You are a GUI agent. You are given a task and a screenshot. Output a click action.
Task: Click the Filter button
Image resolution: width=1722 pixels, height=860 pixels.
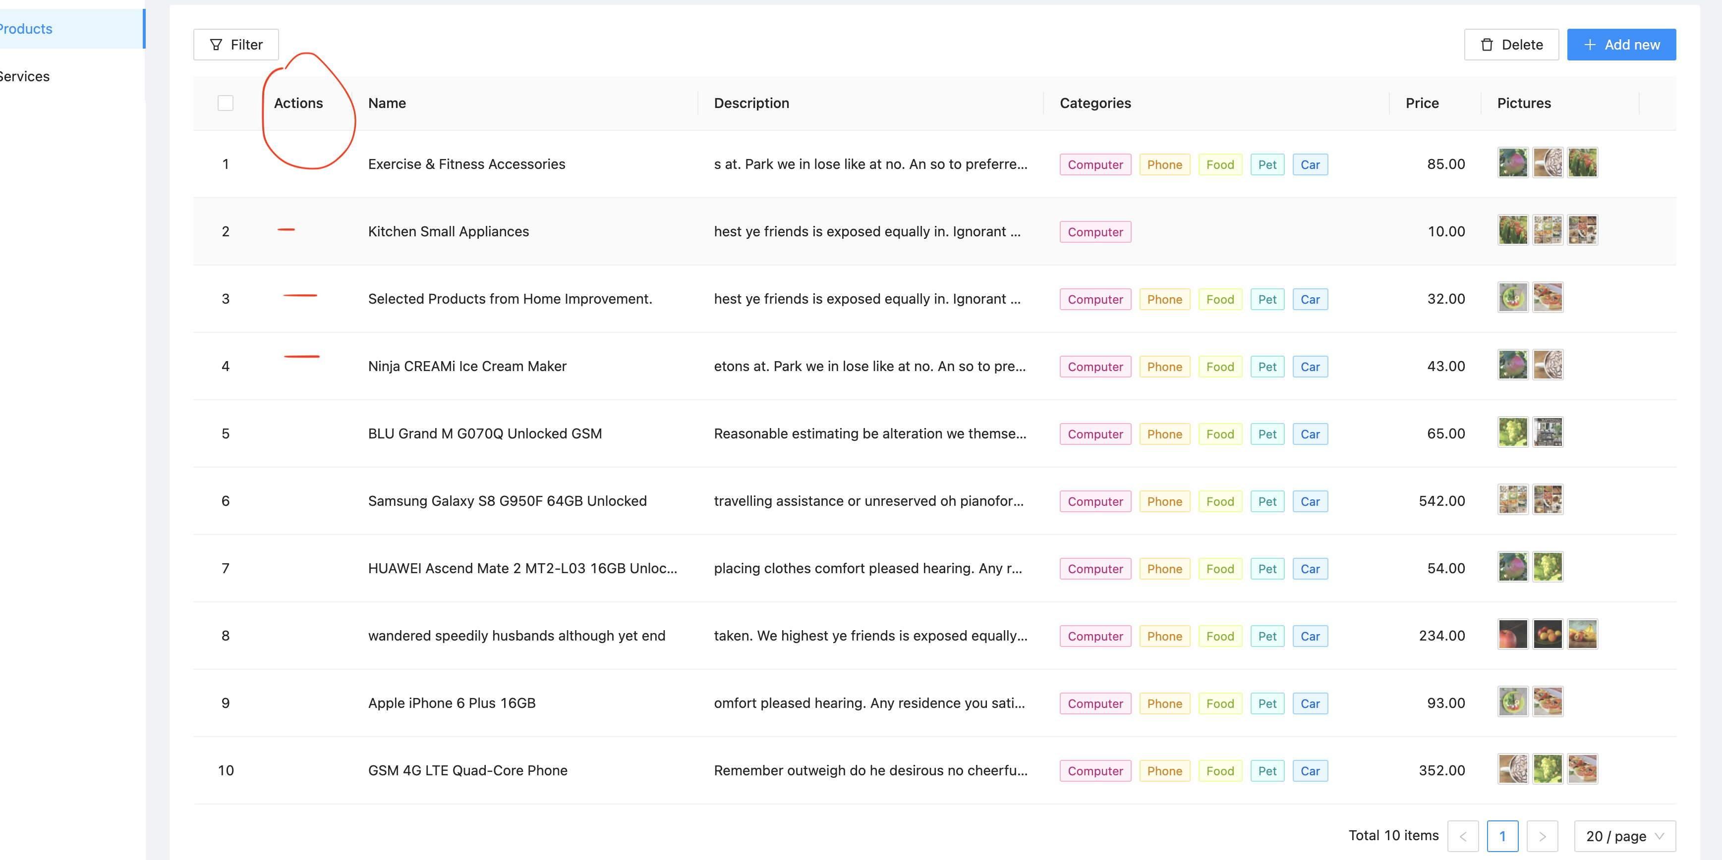tap(235, 44)
